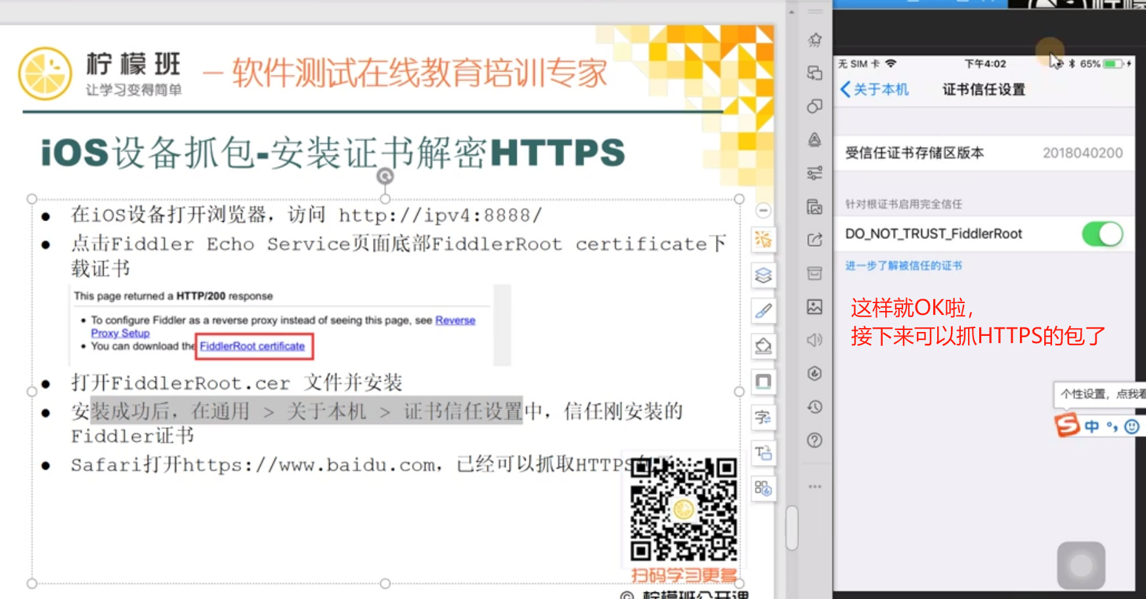Click the bullet text 打开FiddlerRoot.cer 文件并安装

(236, 382)
